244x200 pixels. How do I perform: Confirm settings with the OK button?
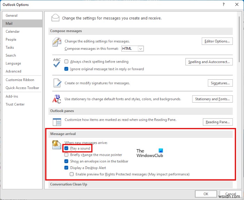[x=206, y=194]
